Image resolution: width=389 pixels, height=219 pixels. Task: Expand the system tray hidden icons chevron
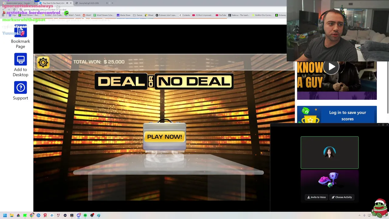pos(360,215)
